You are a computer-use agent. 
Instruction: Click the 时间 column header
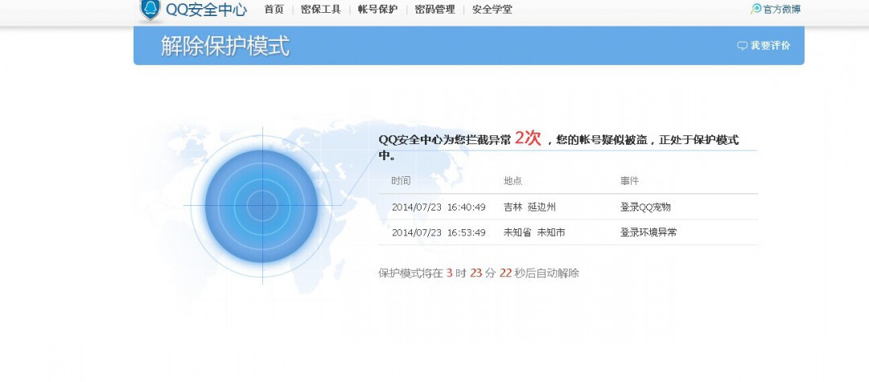pyautogui.click(x=401, y=181)
